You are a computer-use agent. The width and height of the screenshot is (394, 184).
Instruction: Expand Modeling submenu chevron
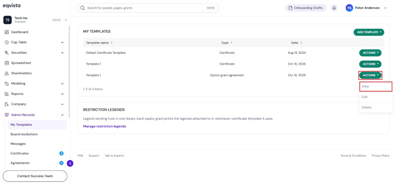(63, 83)
